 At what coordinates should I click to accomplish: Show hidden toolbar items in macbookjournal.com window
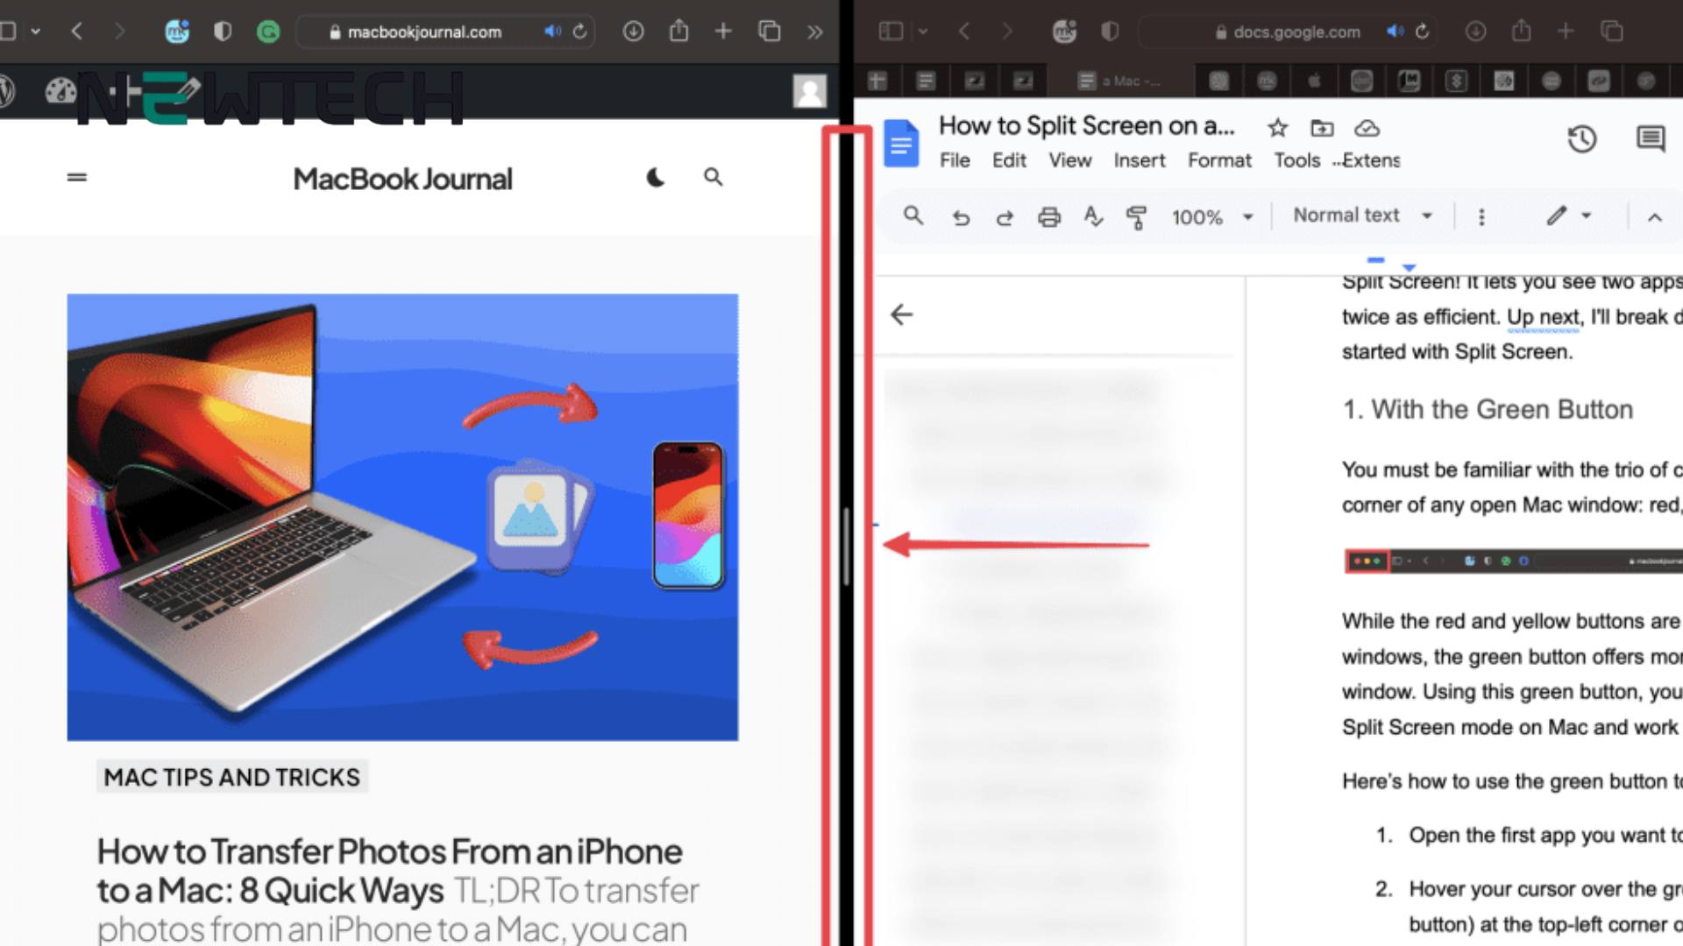click(x=815, y=32)
